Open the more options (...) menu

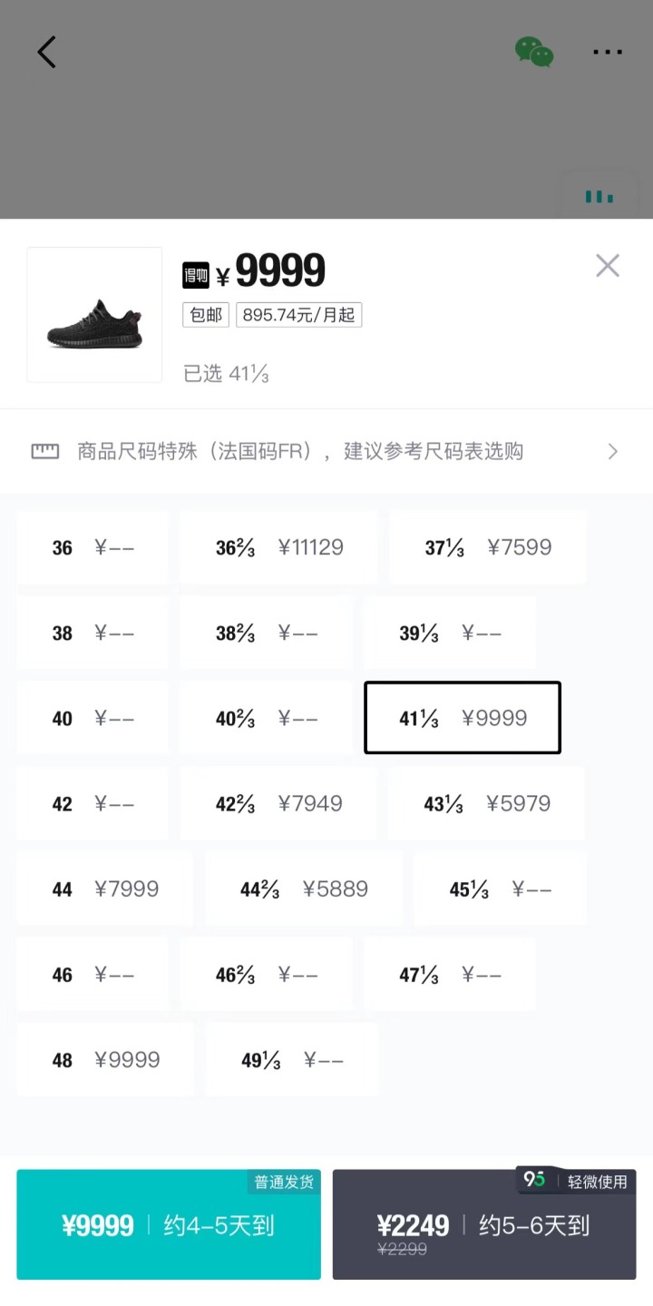point(608,52)
